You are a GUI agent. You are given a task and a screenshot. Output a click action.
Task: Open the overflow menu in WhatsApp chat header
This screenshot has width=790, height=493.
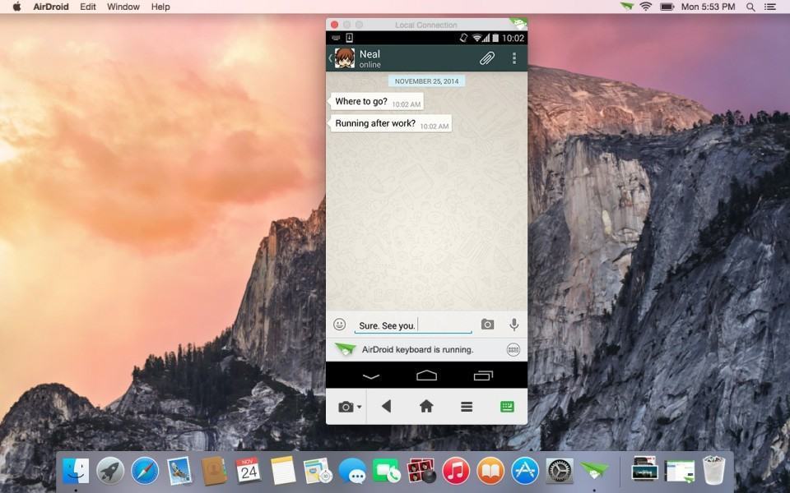coord(513,58)
